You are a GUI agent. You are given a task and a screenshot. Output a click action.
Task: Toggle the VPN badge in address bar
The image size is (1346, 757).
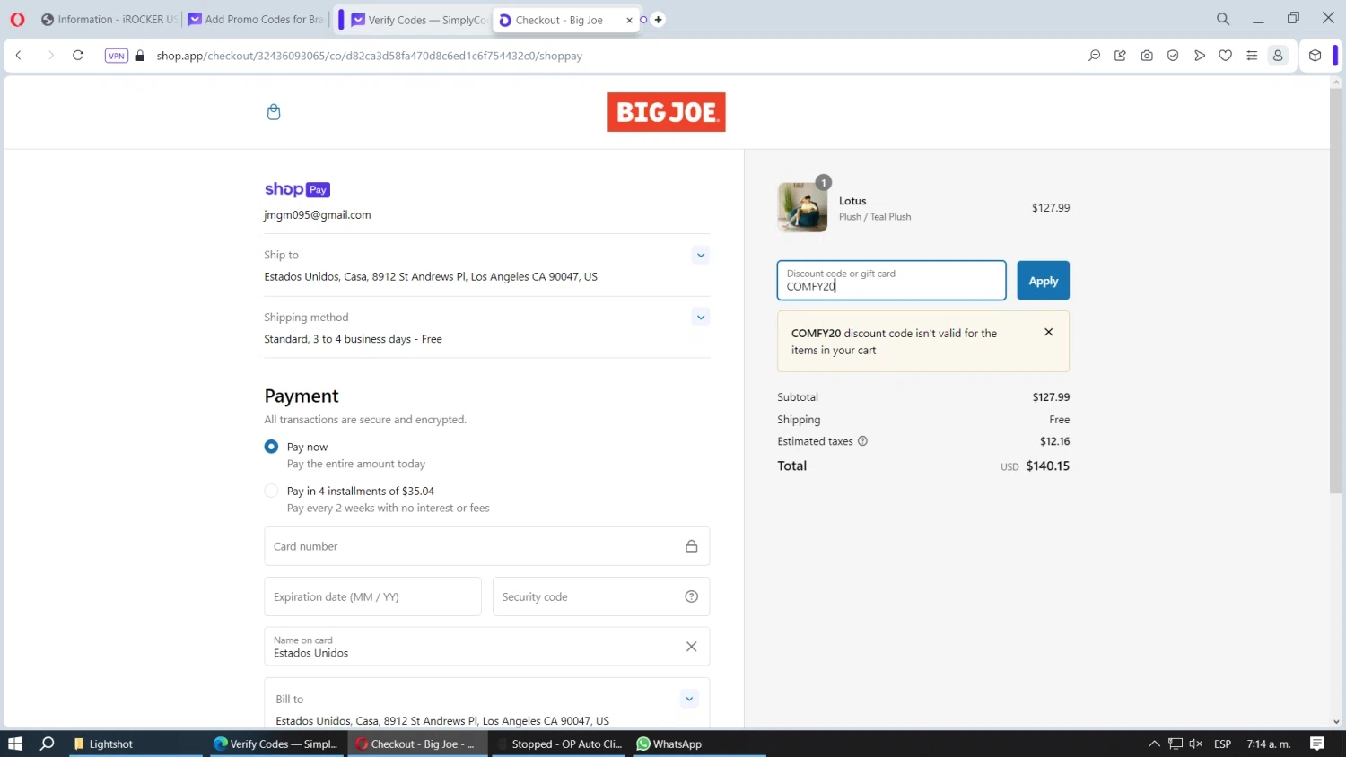click(117, 56)
